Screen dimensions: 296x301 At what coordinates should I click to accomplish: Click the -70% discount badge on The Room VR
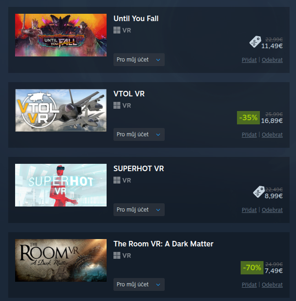pyautogui.click(x=252, y=268)
